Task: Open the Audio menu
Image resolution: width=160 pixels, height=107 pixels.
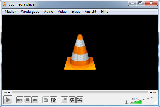Action: tap(49, 12)
